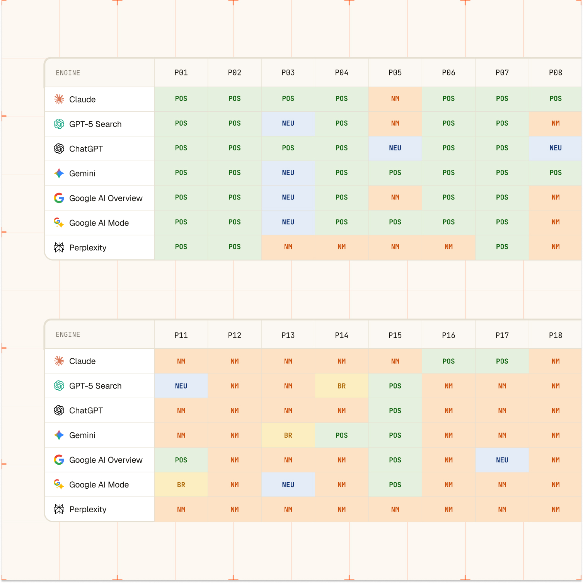Click Google AI Mode's BR cell under P11
Screen dimensions: 583x583
point(181,485)
